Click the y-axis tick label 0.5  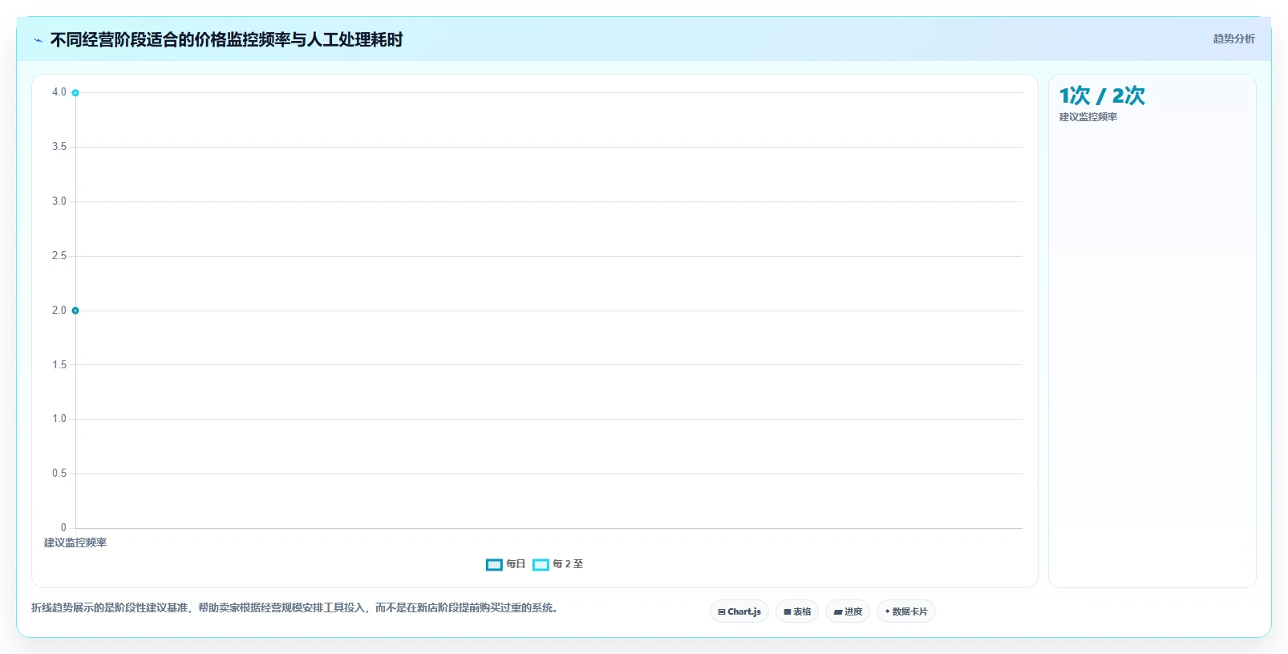point(59,473)
